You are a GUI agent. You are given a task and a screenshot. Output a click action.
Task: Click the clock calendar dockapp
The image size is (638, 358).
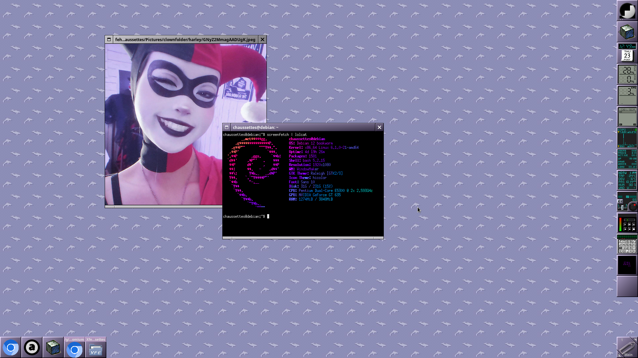point(627,53)
